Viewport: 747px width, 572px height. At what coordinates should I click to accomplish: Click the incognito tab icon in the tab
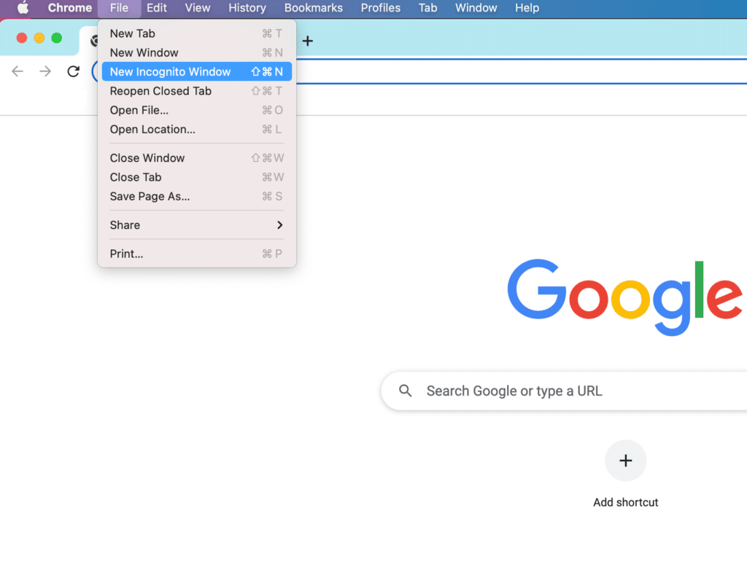tap(96, 41)
